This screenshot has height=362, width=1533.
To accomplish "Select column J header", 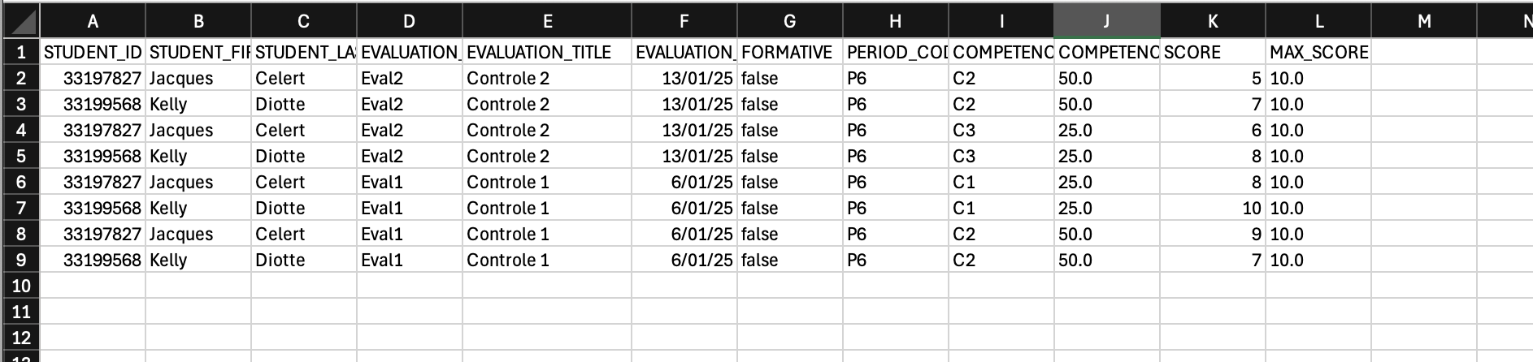I will coord(1106,22).
